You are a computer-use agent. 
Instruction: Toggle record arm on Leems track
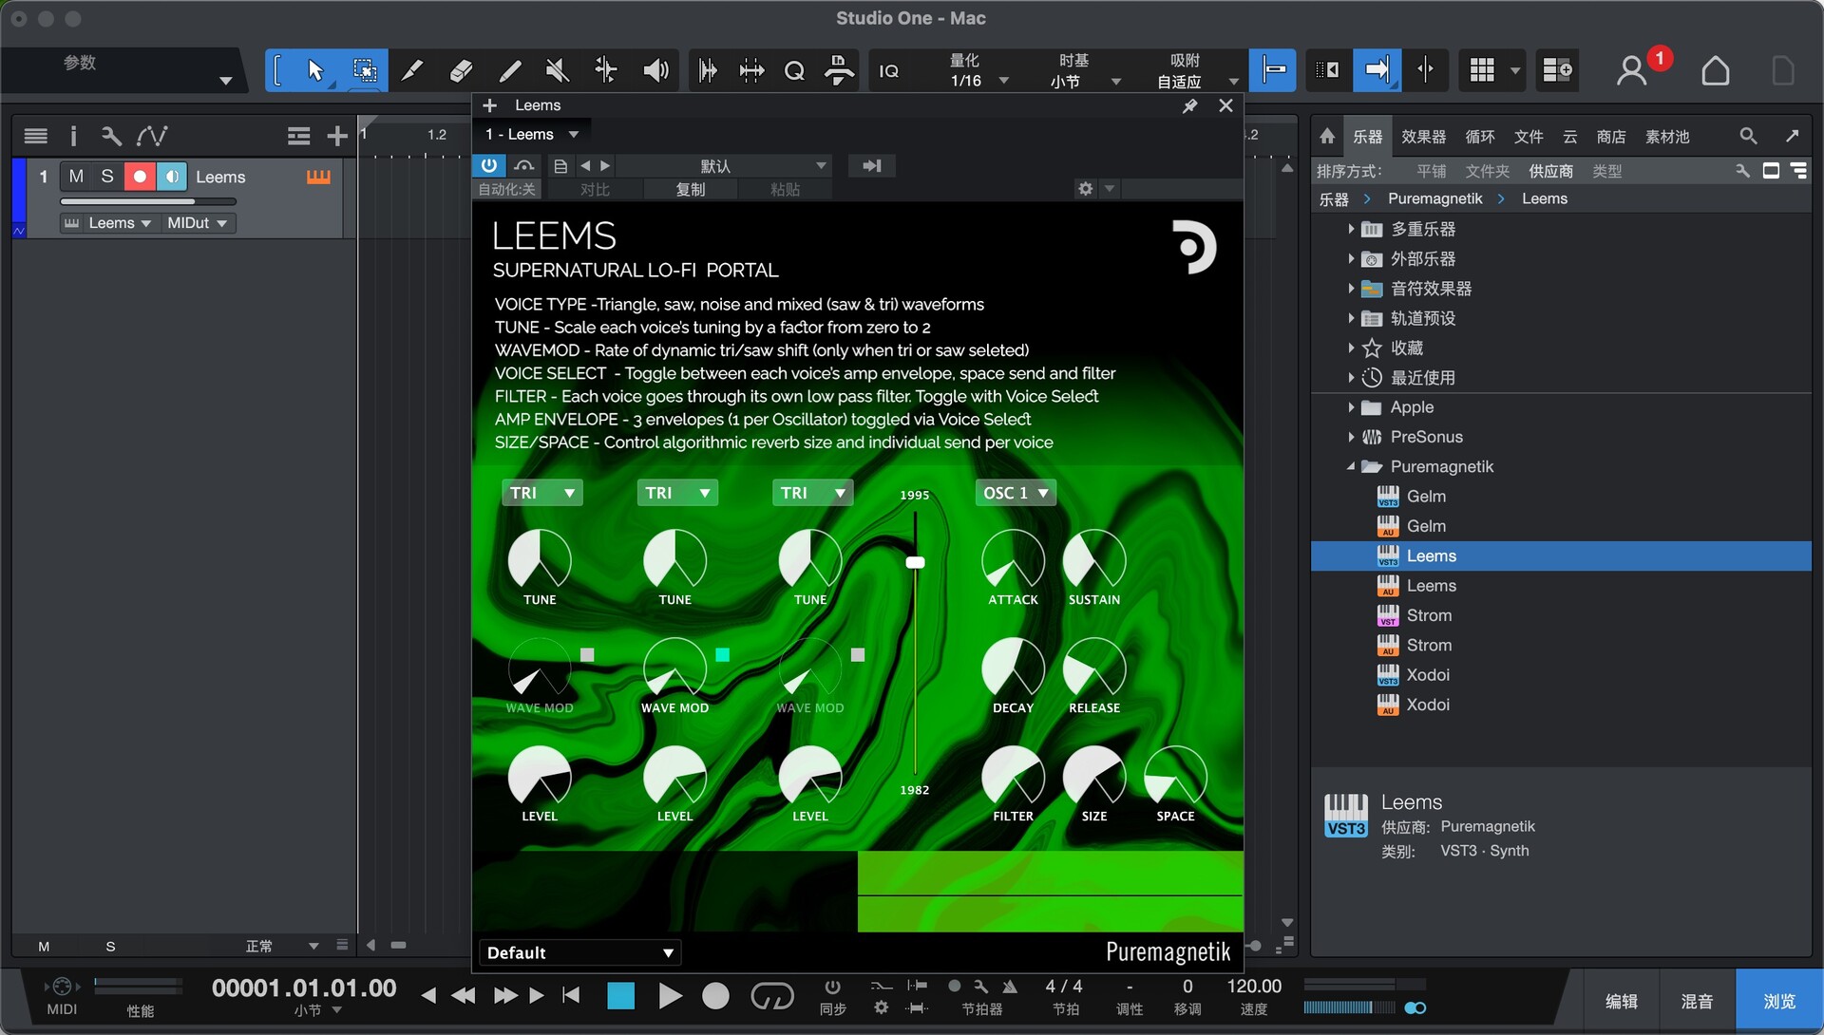pyautogui.click(x=140, y=177)
